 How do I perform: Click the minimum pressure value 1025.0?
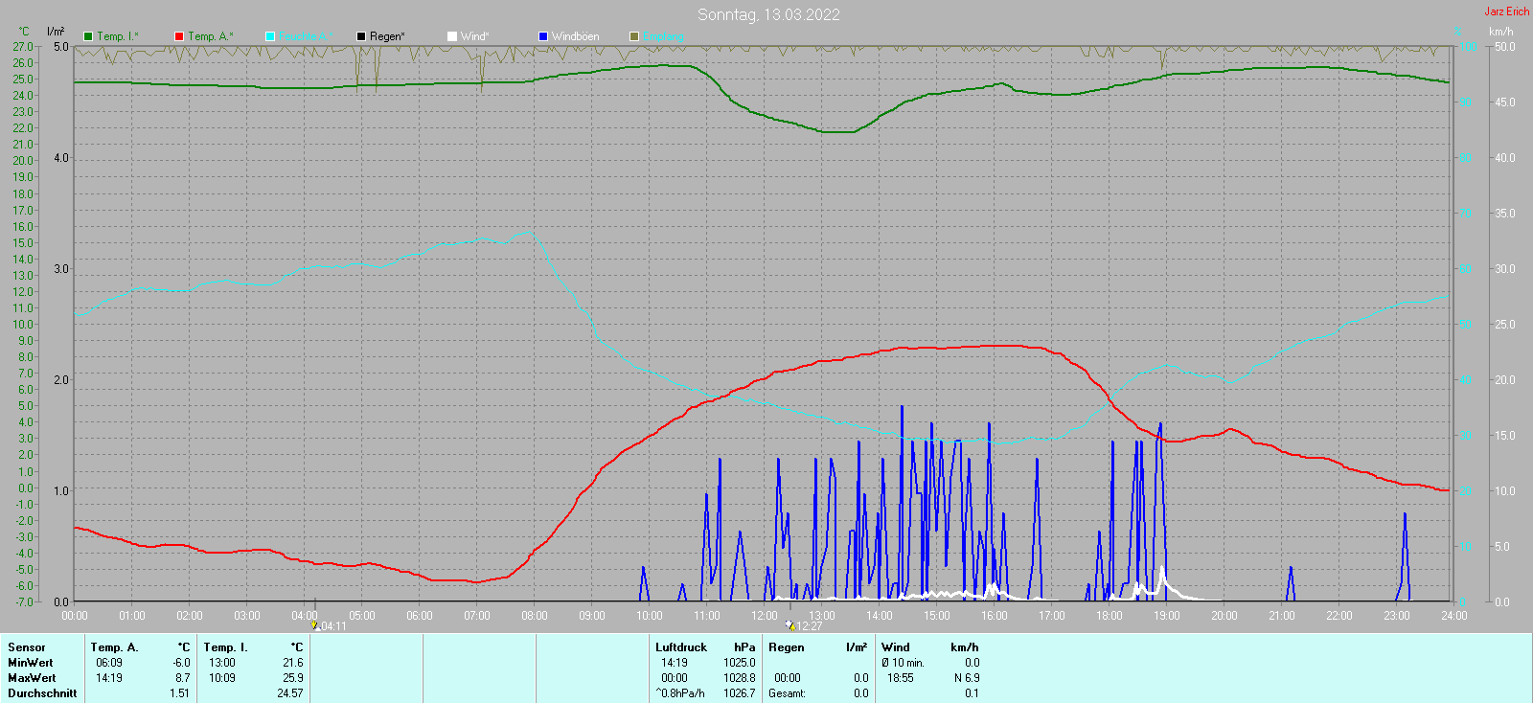point(740,663)
